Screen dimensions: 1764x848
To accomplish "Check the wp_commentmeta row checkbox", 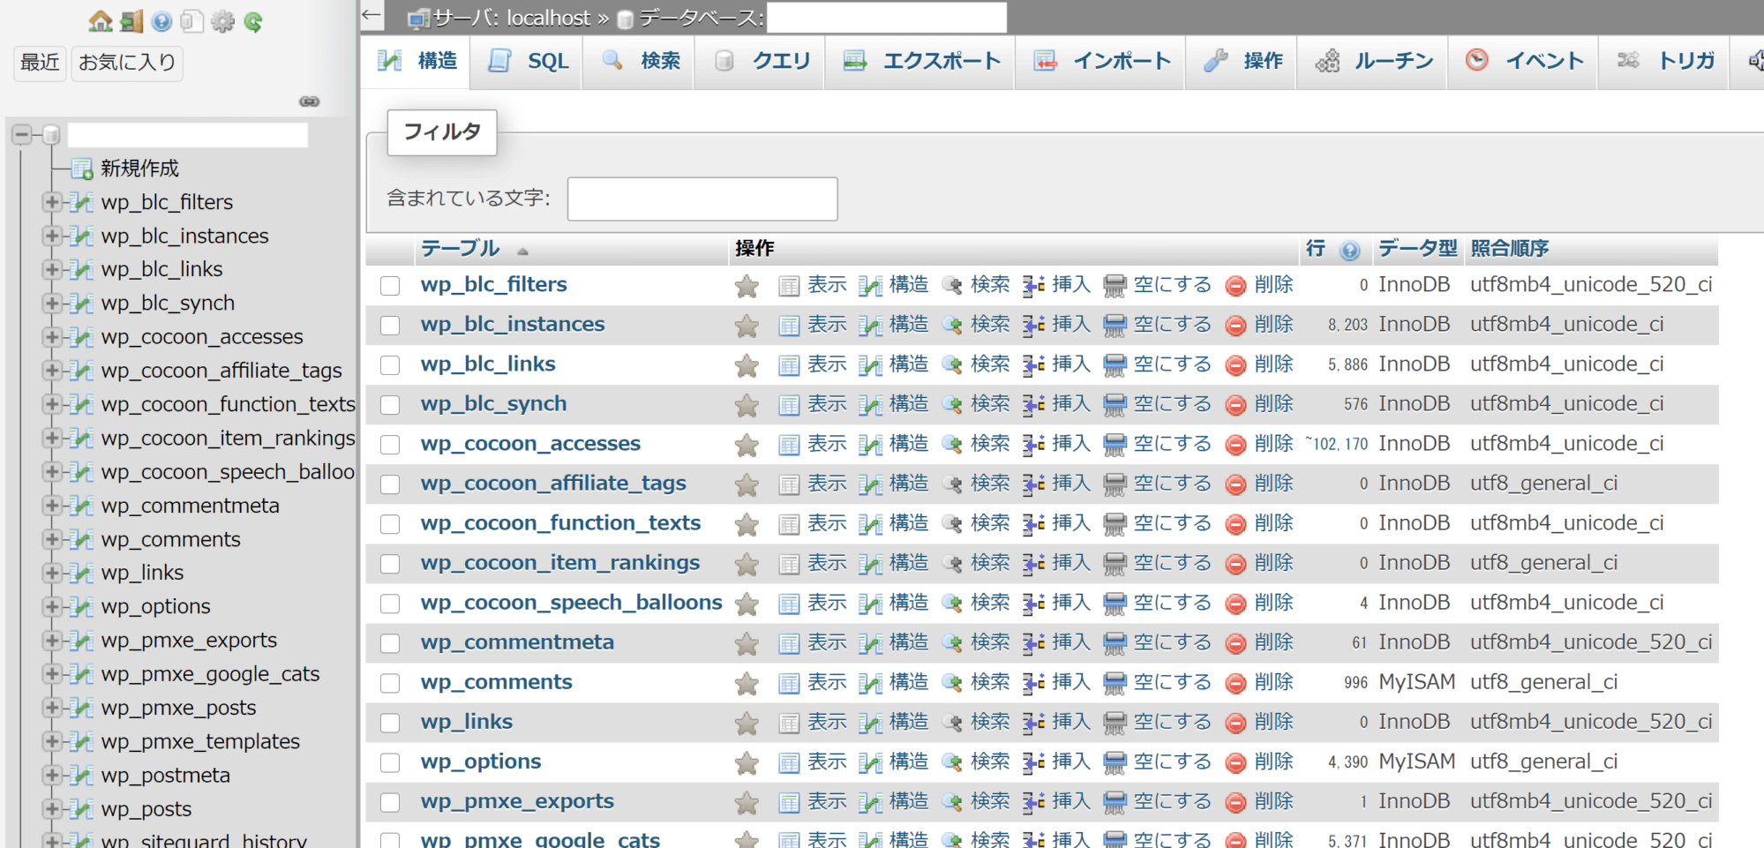I will pos(390,643).
